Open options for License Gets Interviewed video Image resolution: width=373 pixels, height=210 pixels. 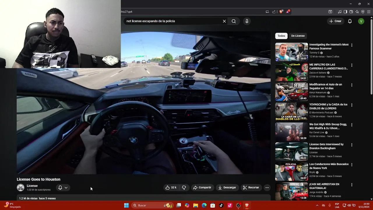(352, 145)
